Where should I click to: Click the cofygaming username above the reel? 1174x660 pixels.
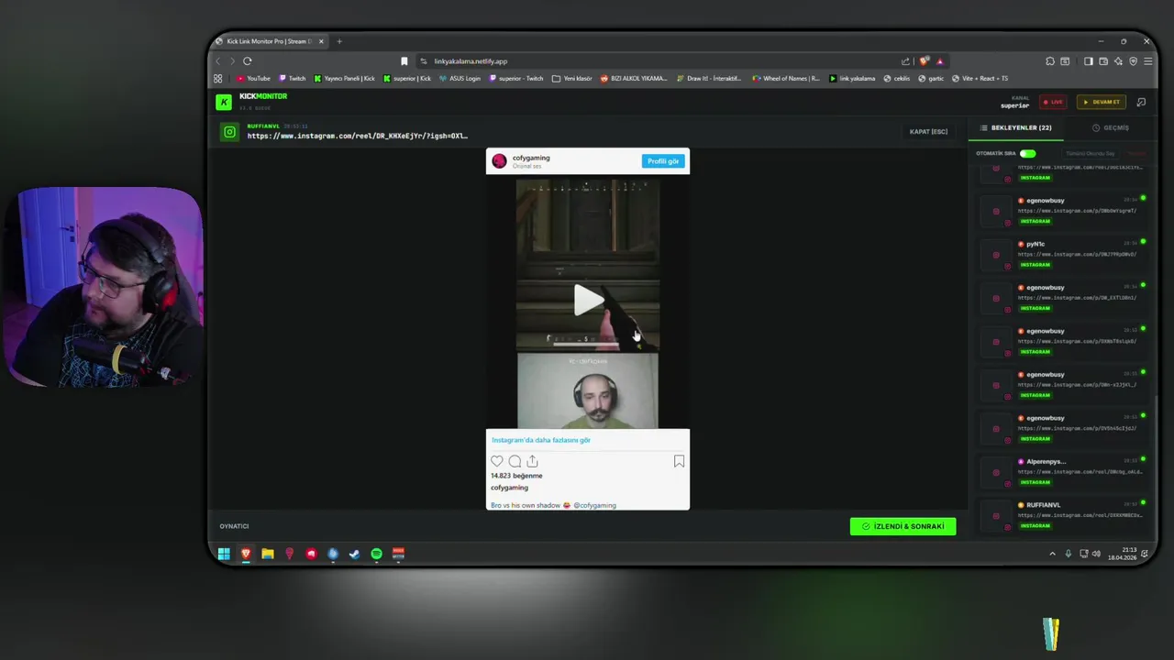point(531,158)
